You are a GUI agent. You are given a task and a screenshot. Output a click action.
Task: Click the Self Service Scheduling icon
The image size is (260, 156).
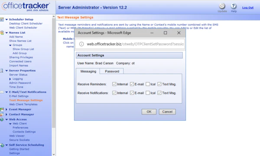click(x=2, y=145)
